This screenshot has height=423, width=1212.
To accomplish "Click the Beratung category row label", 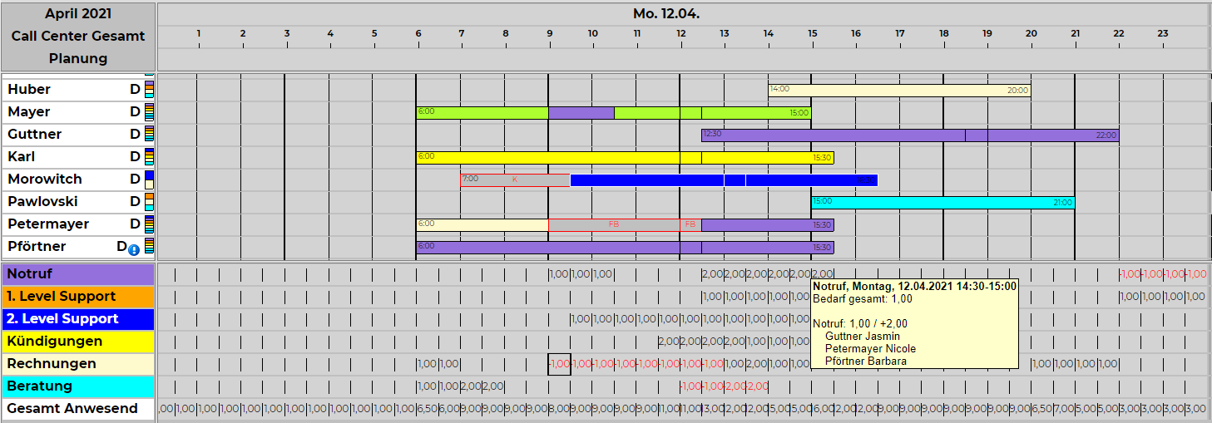I will [78, 386].
